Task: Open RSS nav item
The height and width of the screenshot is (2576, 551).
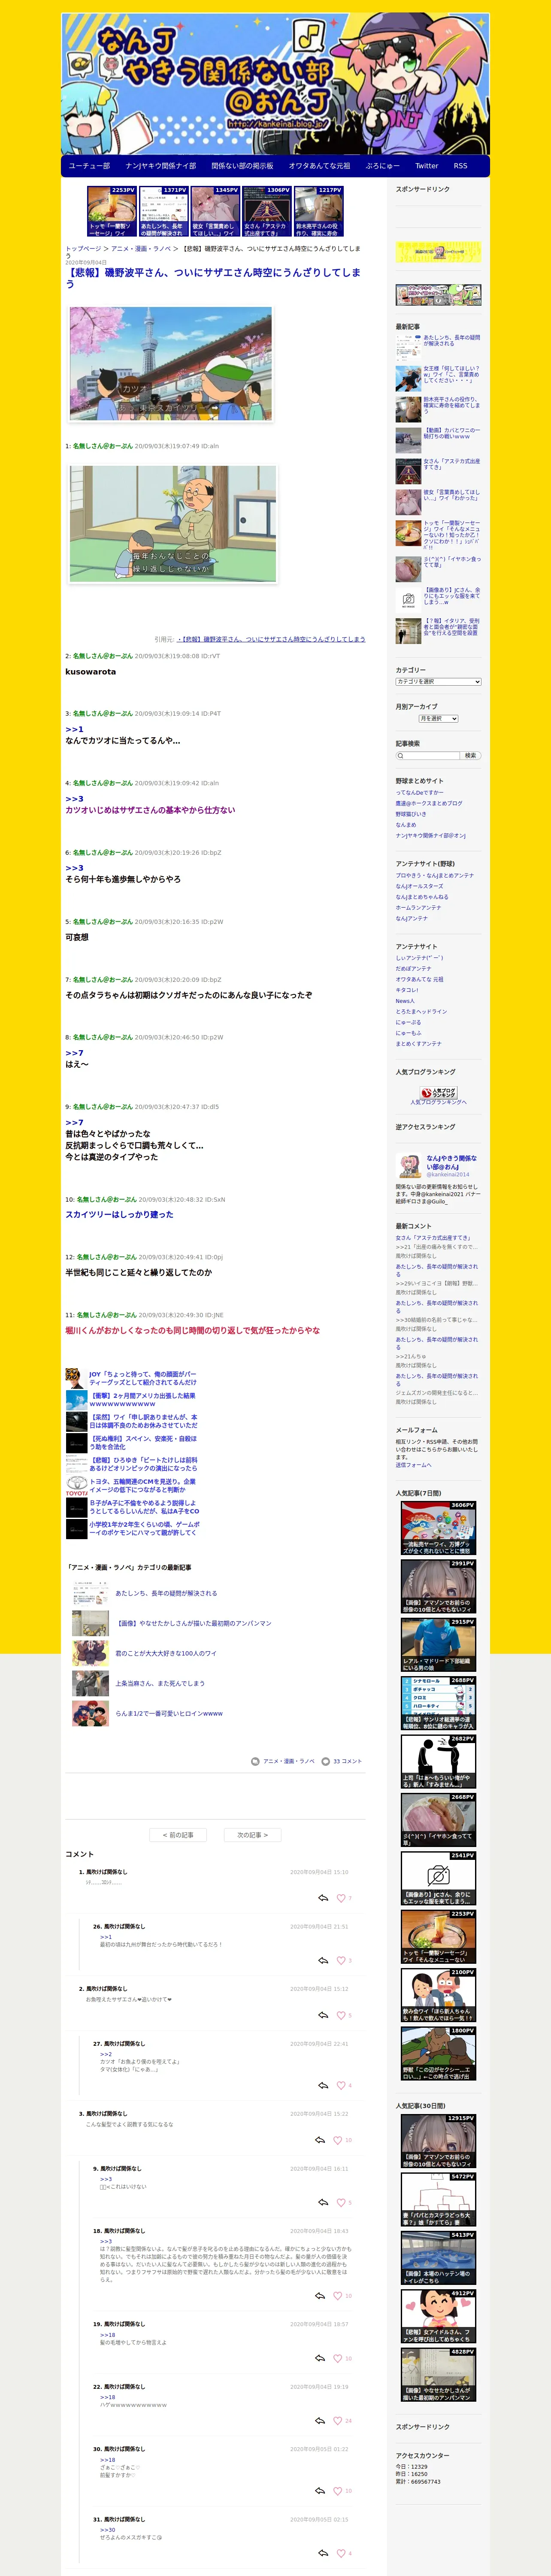Action: pos(460,166)
